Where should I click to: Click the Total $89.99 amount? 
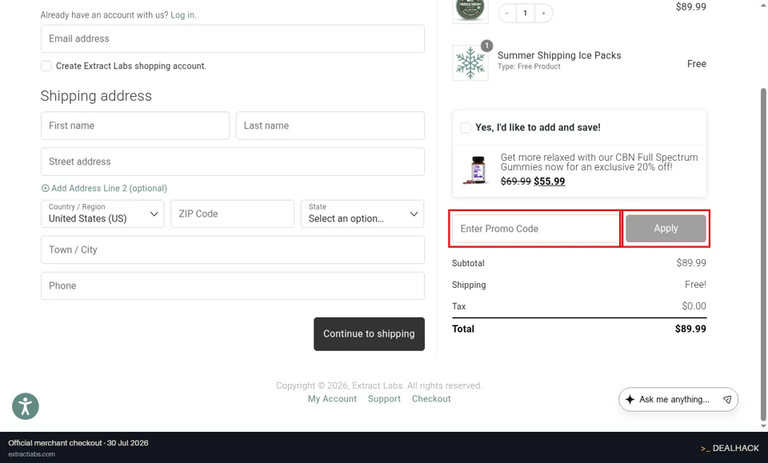pos(690,329)
